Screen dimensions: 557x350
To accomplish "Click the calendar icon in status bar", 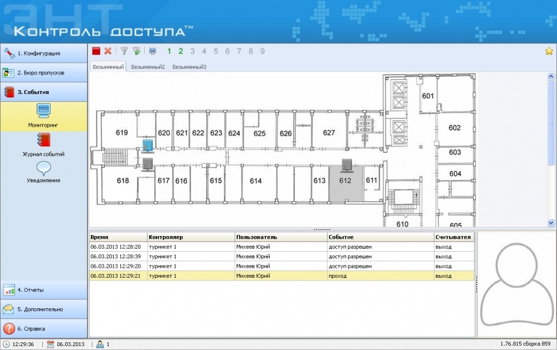I will point(51,344).
